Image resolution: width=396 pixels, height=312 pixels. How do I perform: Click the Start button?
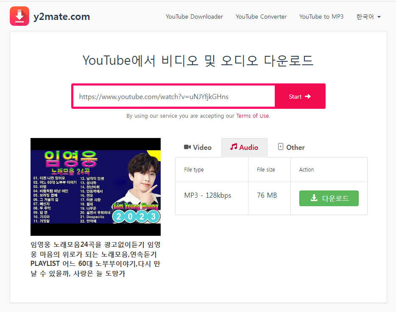[300, 97]
